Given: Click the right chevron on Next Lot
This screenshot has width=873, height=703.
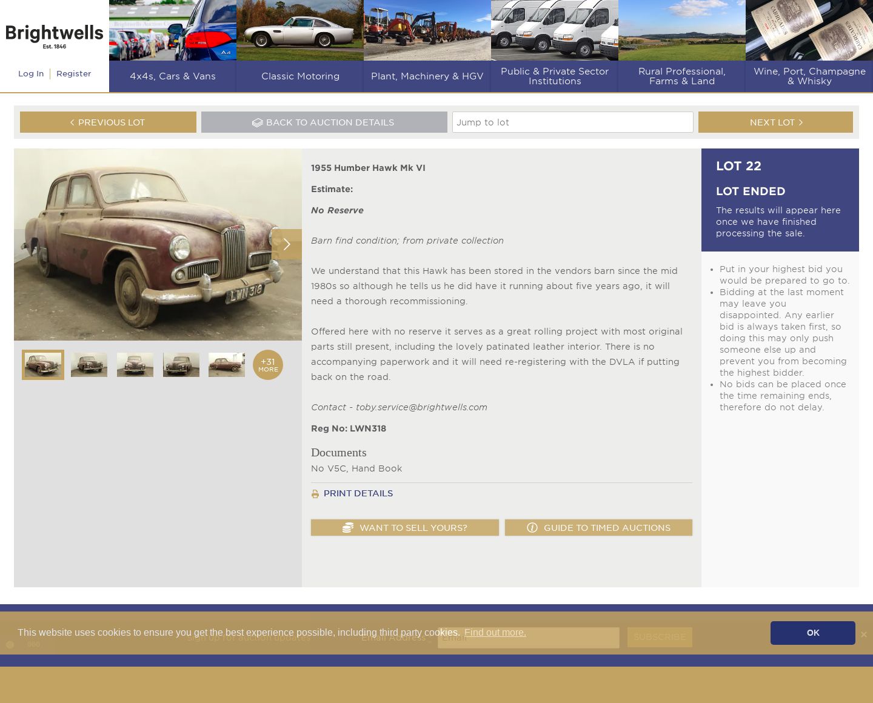Looking at the screenshot, I should tap(801, 122).
